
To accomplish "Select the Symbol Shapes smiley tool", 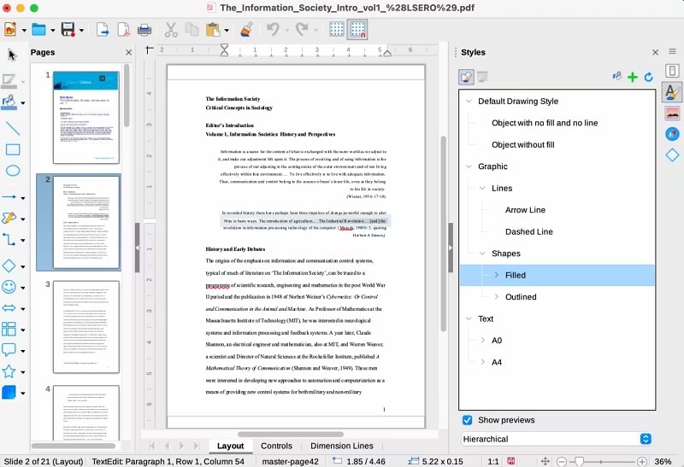I will pyautogui.click(x=9, y=287).
